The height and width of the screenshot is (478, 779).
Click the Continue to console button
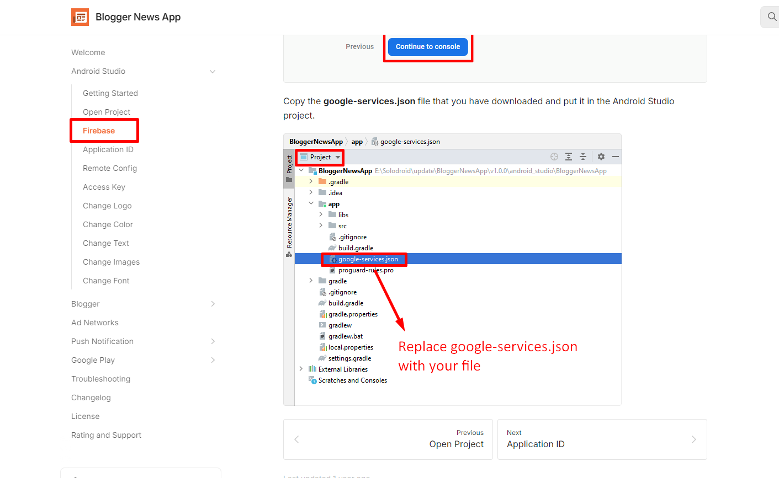[x=428, y=47]
